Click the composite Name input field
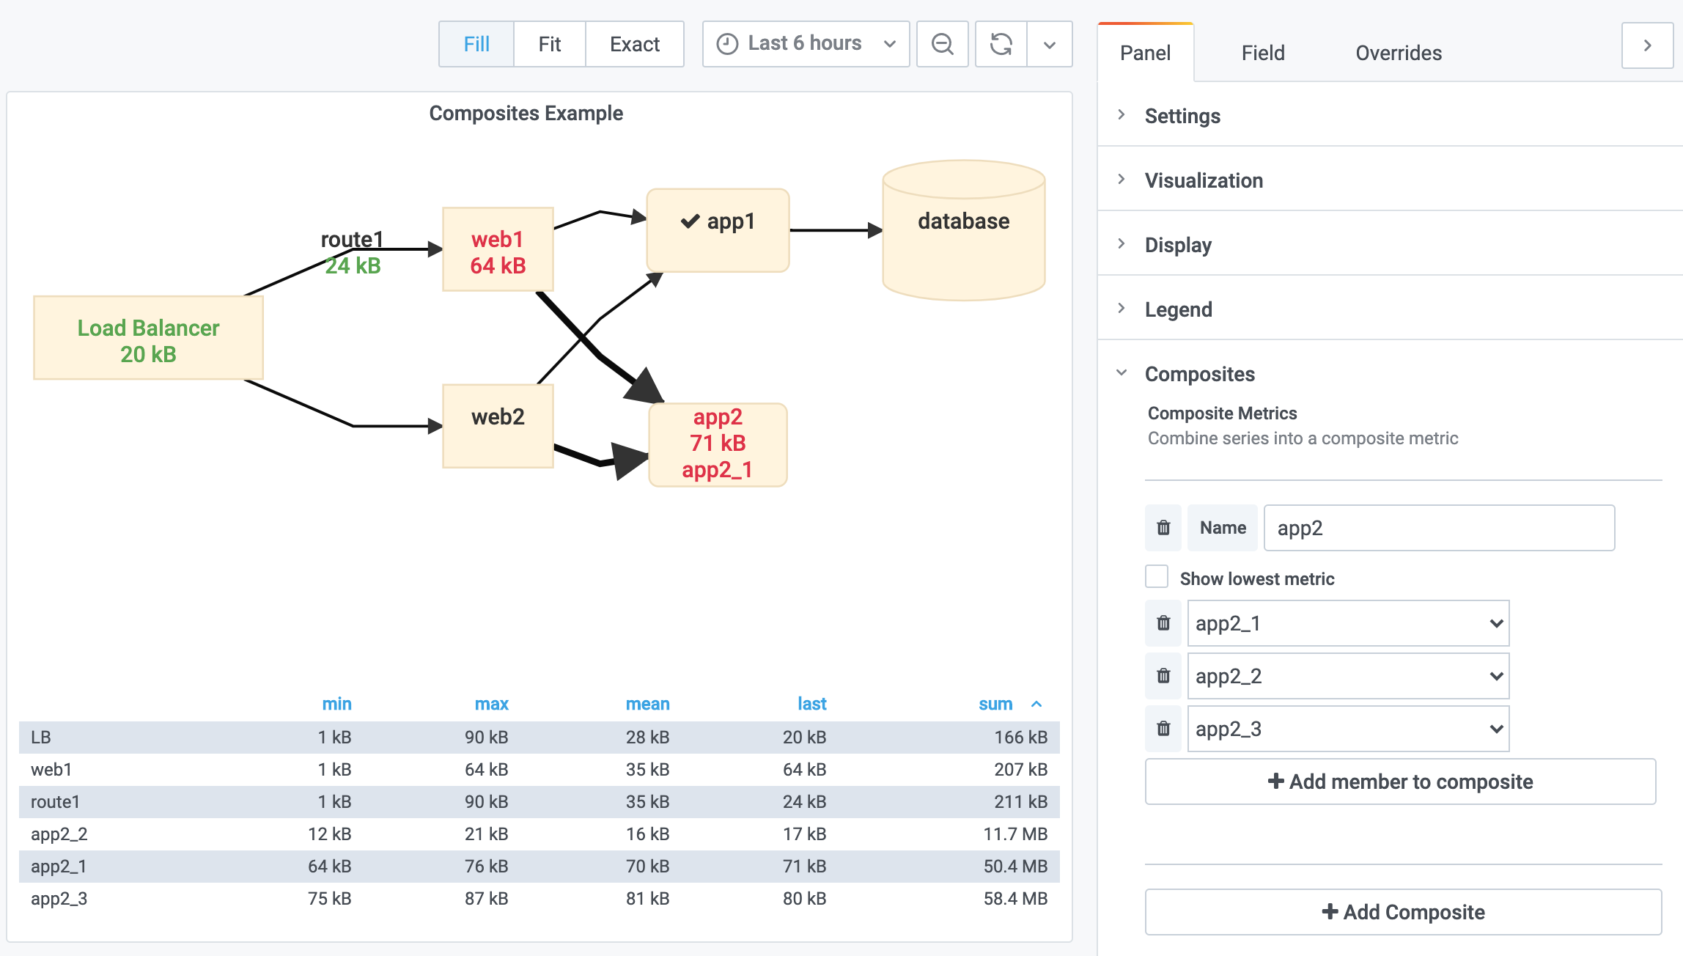 (x=1438, y=528)
